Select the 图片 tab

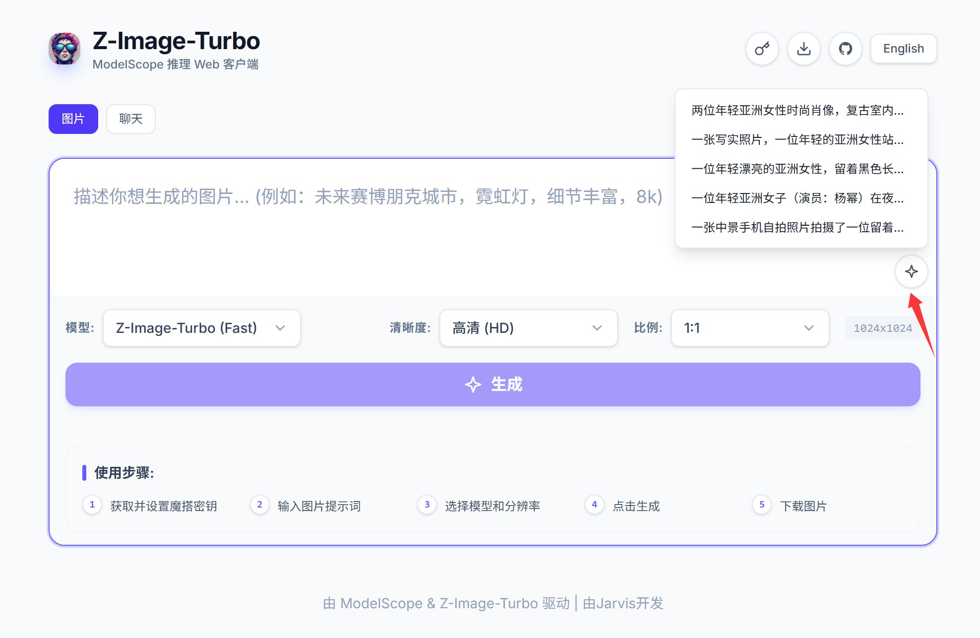73,119
